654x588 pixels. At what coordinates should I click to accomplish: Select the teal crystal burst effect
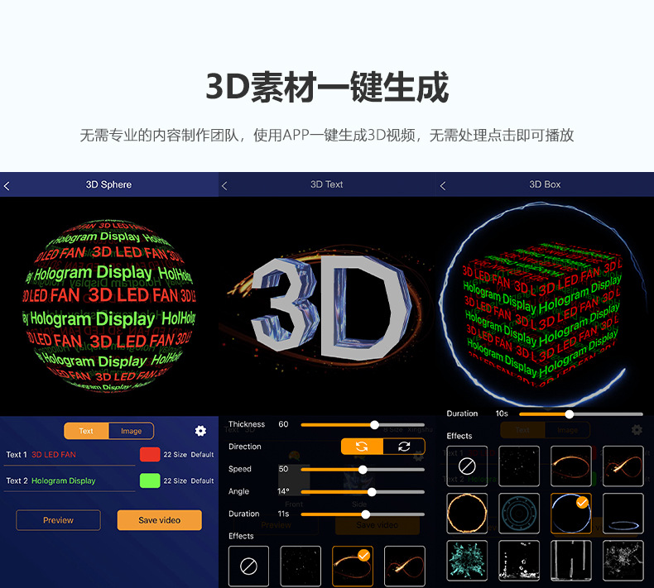tap(467, 561)
